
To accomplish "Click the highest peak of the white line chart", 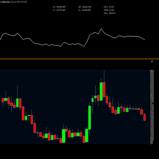I will pyautogui.click(x=101, y=29).
